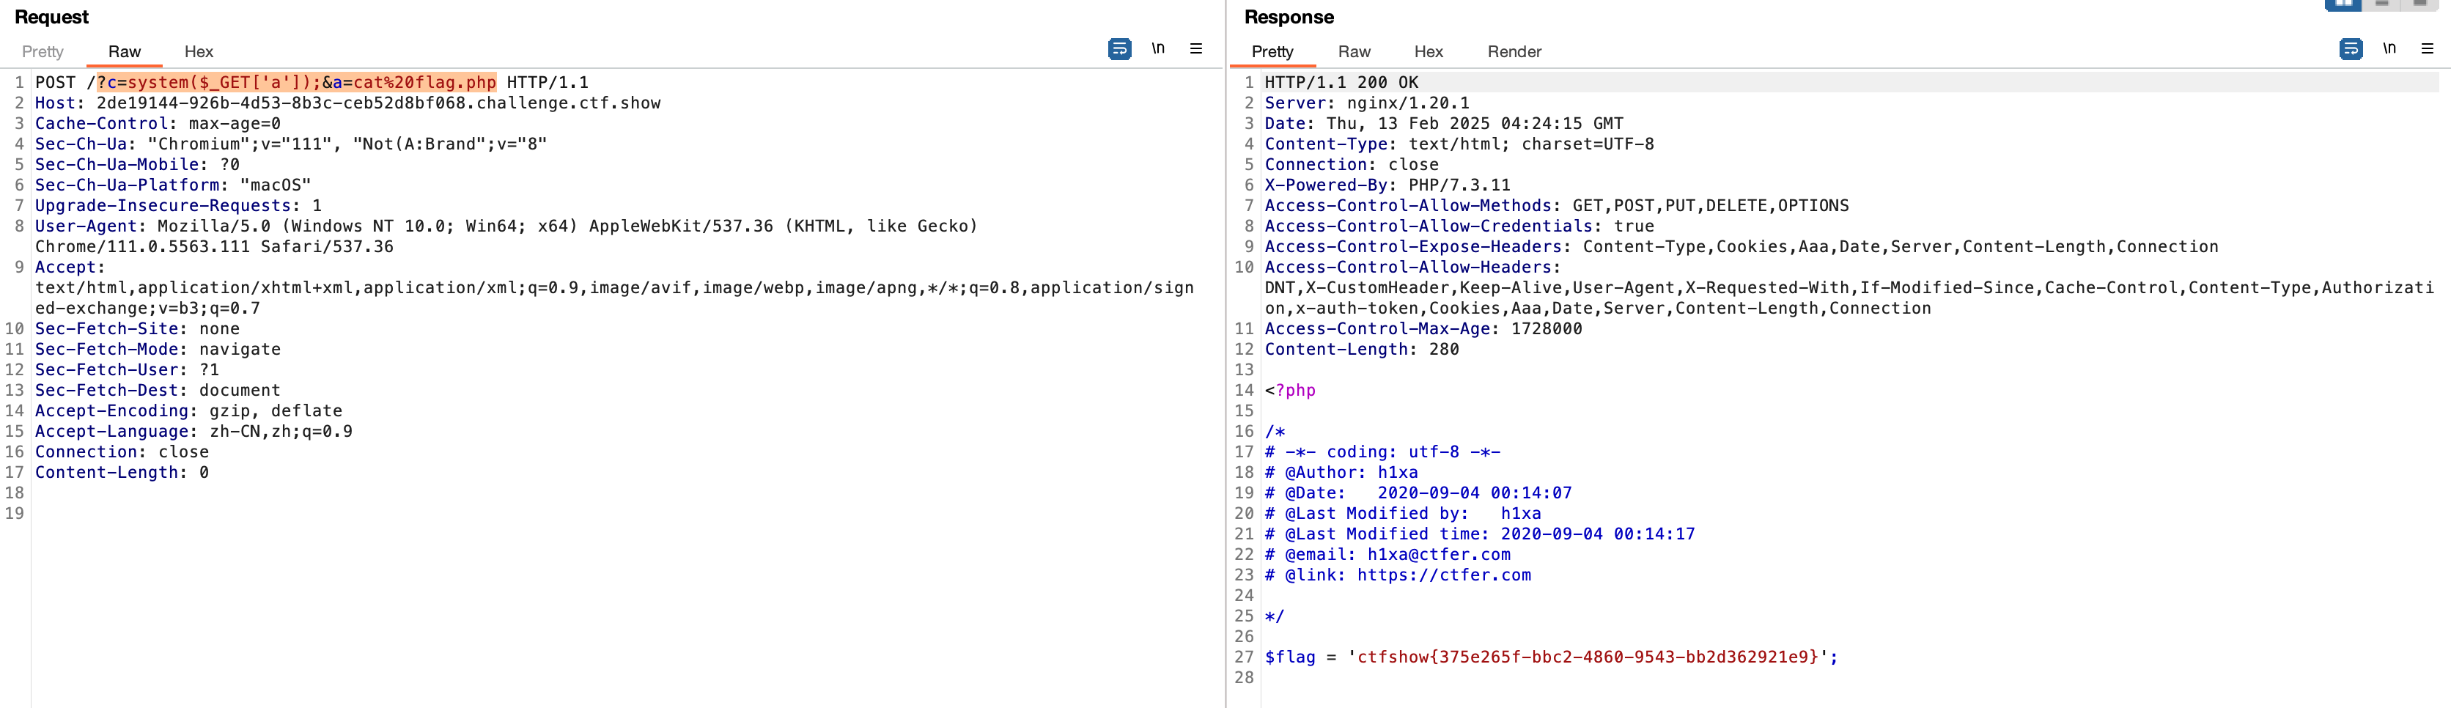This screenshot has height=708, width=2451.
Task: Click the Access-Control-Max-Age: 1728000 line
Action: pos(1423,328)
